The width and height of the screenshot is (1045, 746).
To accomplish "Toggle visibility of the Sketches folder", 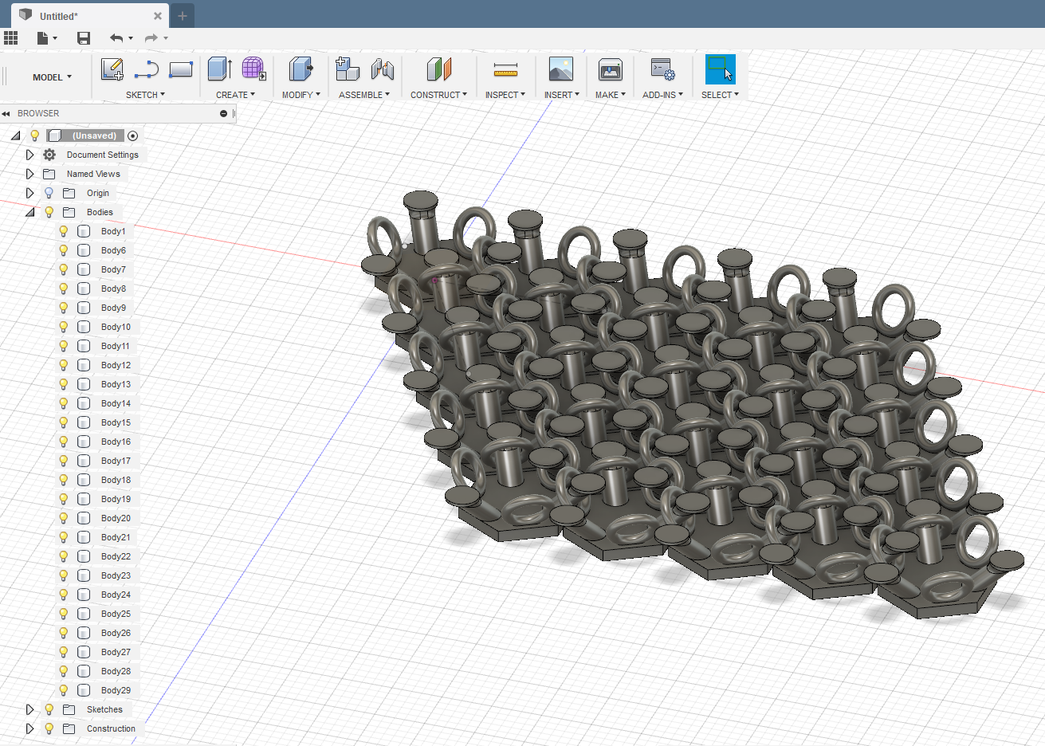I will (x=49, y=709).
